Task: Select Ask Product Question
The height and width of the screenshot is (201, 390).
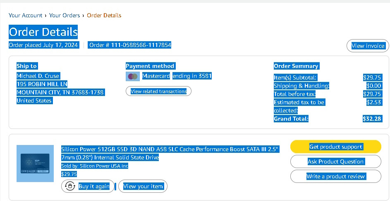Action: (335, 161)
